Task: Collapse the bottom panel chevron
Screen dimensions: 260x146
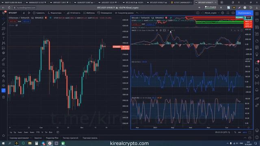Action: tap(245, 138)
